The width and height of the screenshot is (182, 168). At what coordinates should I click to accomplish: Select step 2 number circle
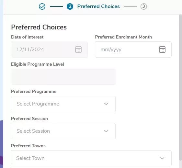coord(70,6)
